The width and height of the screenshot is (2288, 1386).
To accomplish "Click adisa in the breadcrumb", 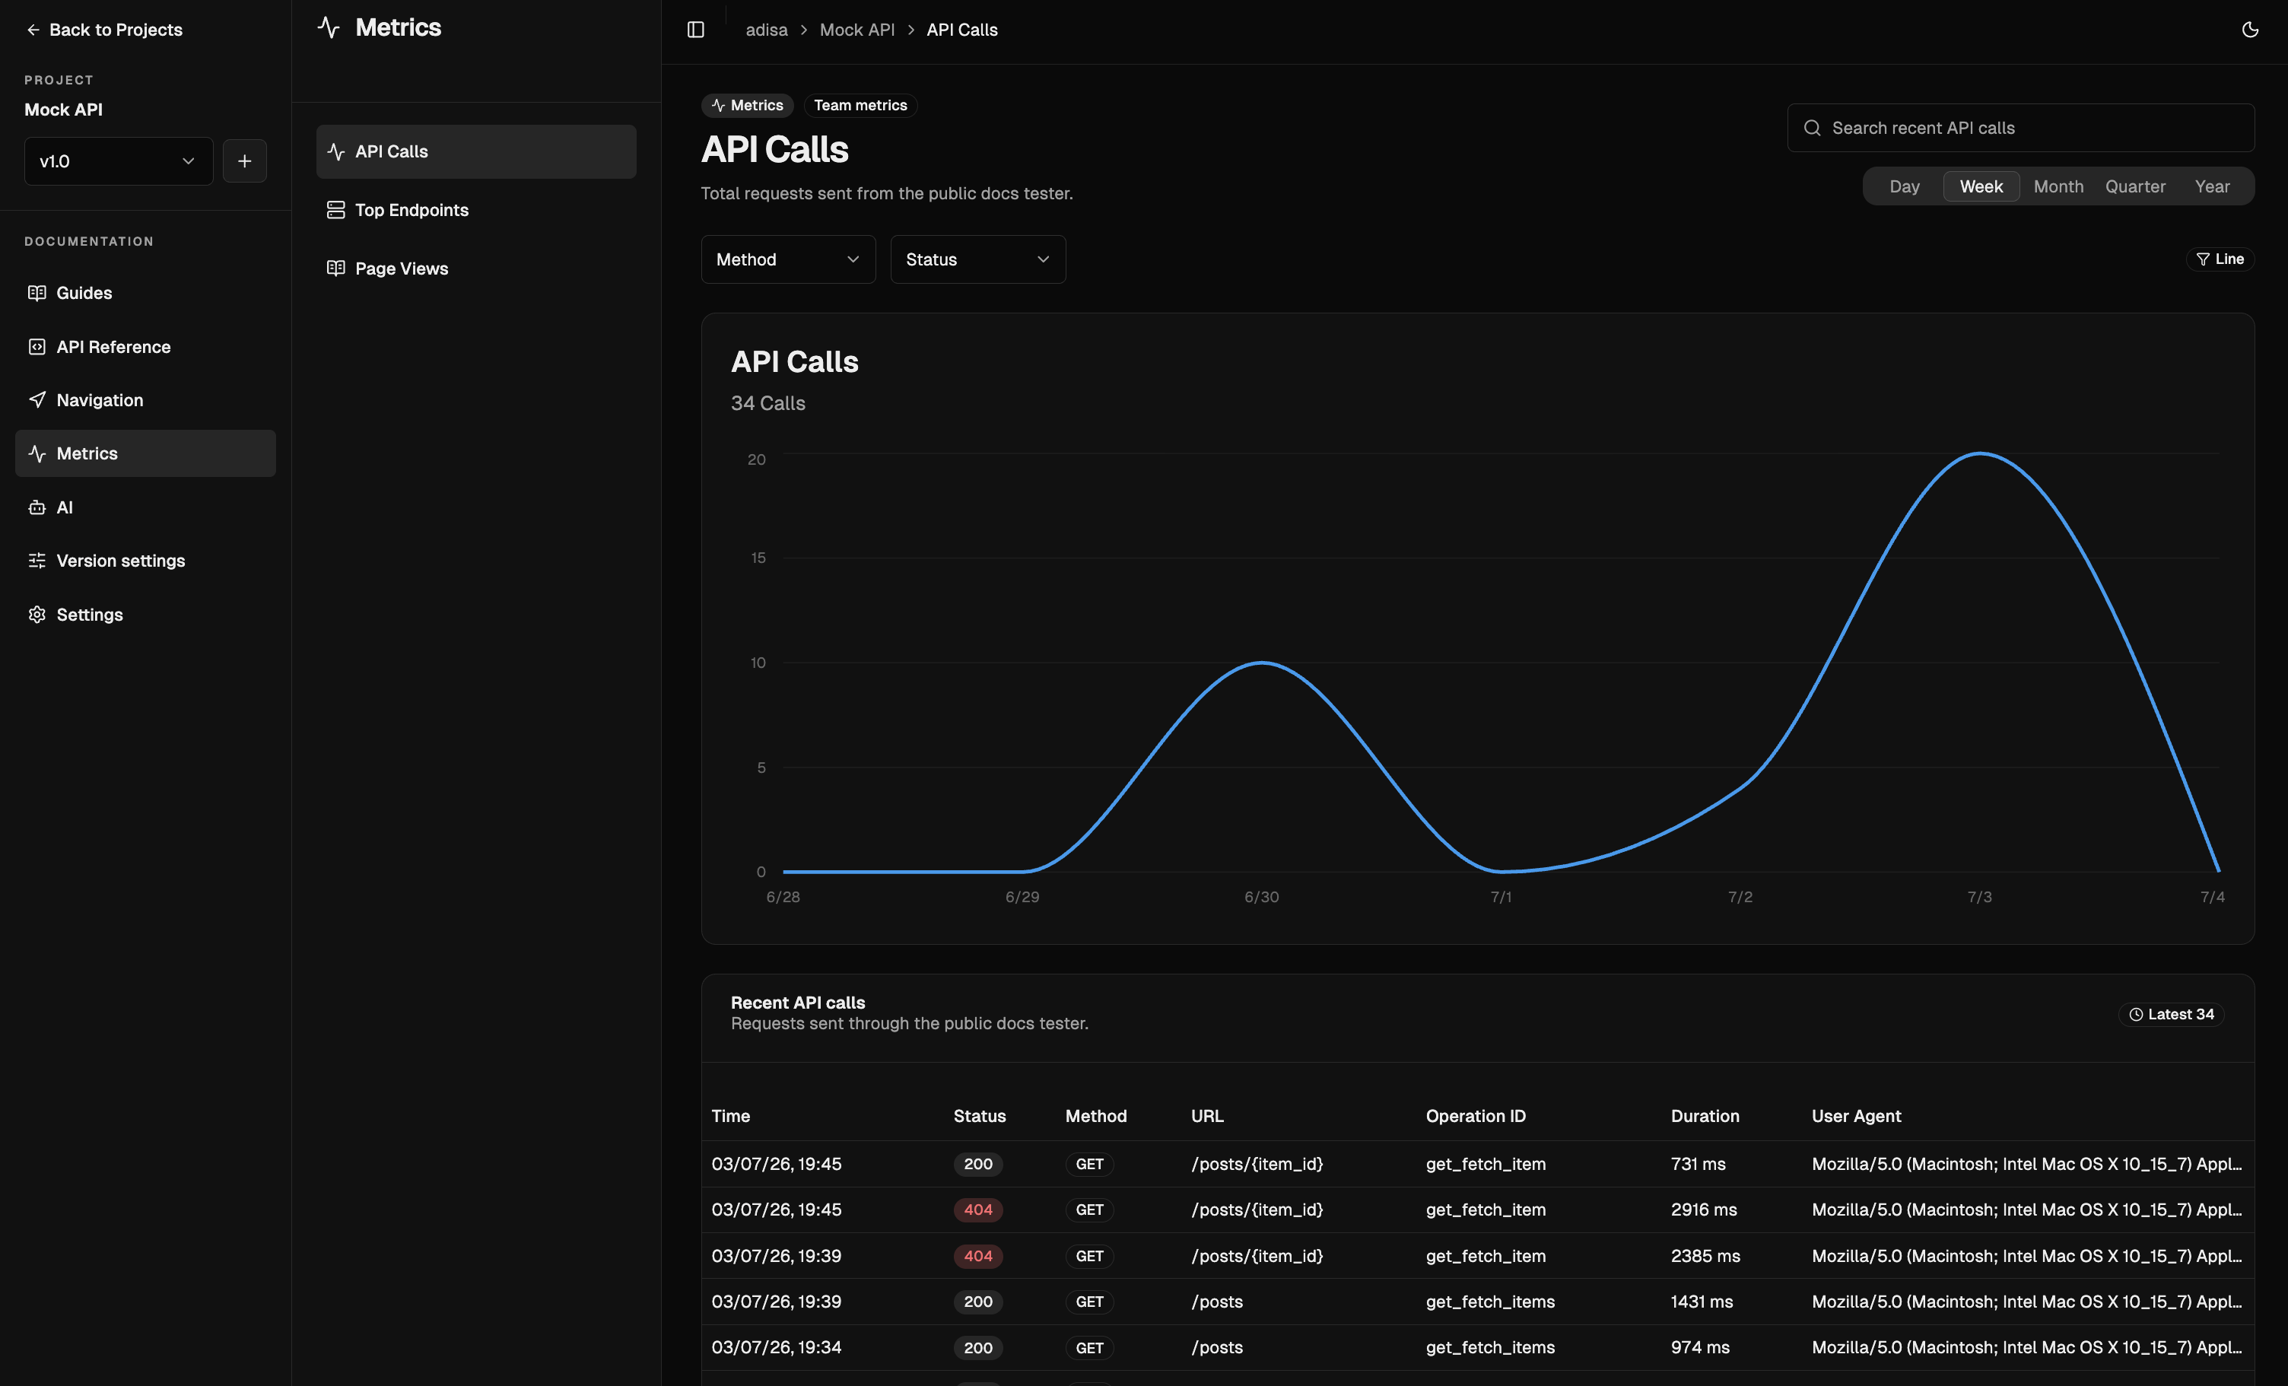I will tap(767, 30).
